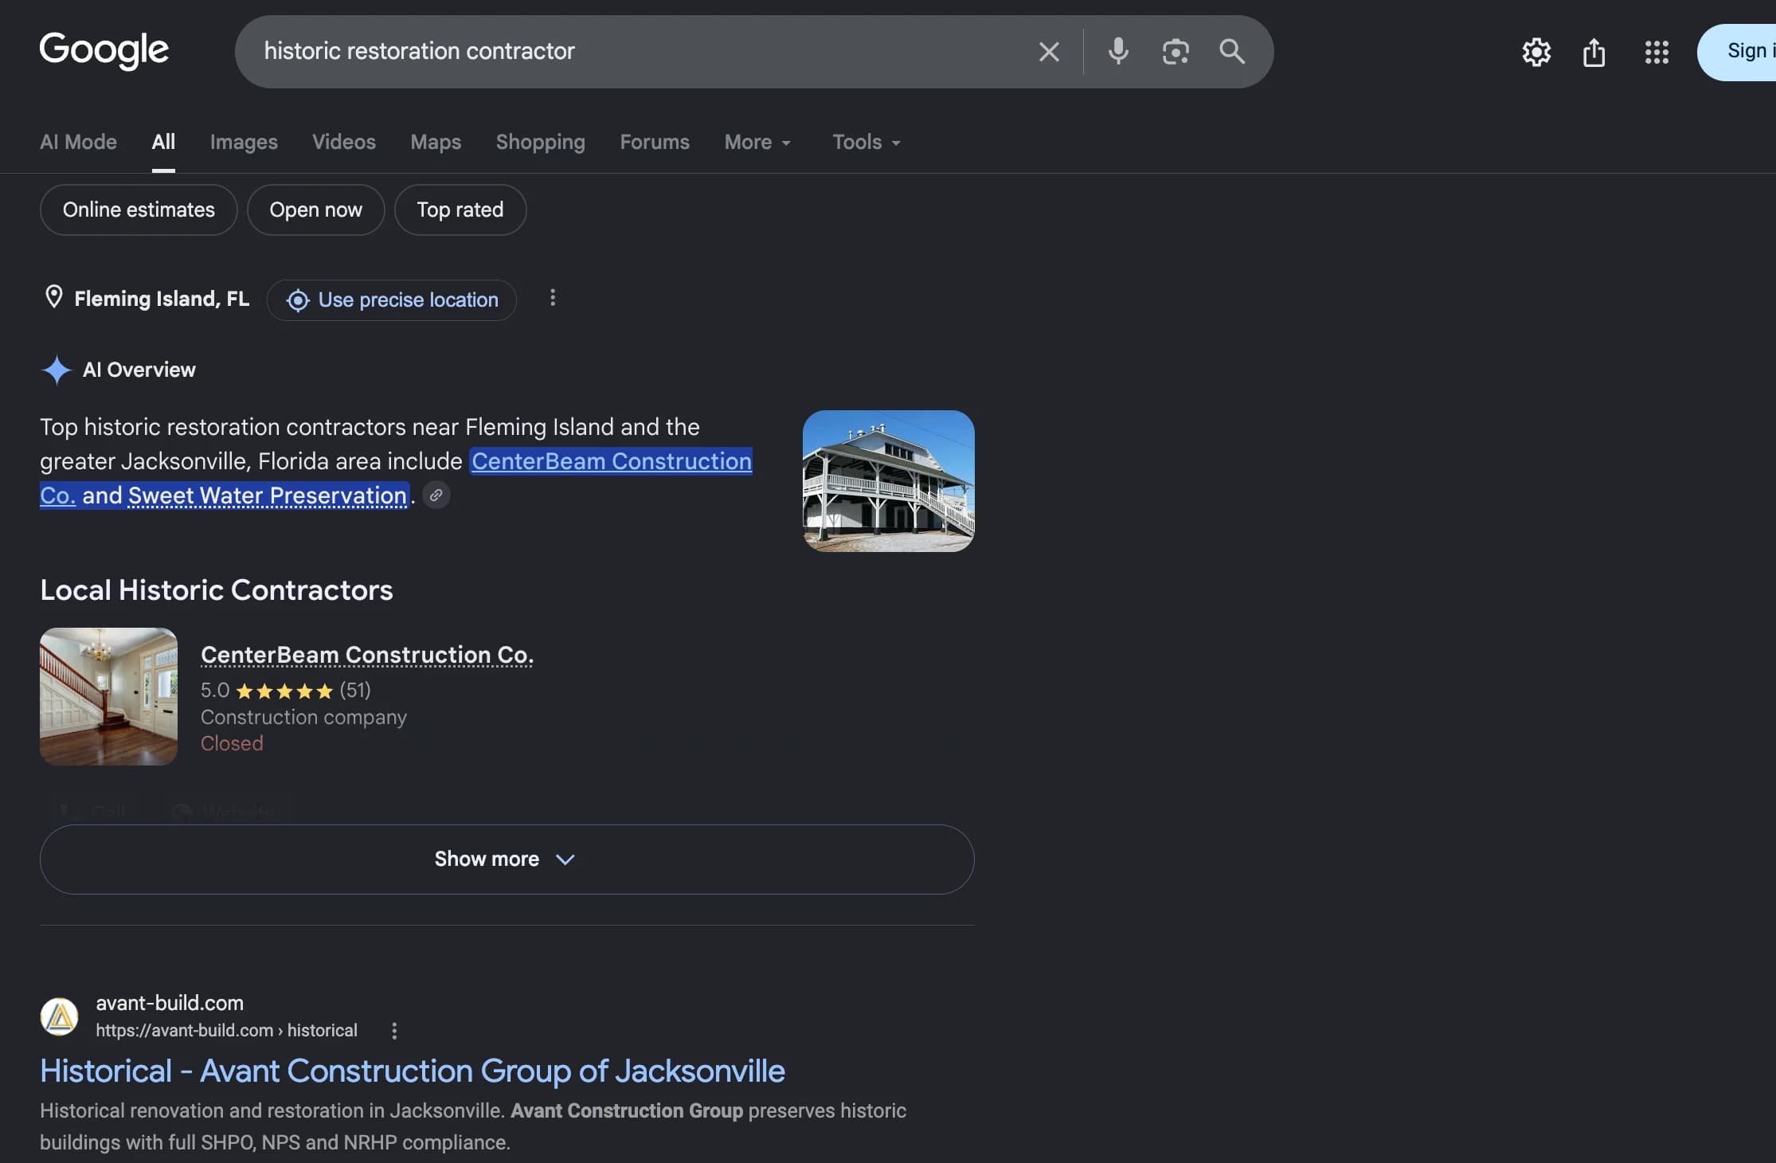Screen dimensions: 1776x1163
Task: Click the Sign in button
Action: [1737, 52]
